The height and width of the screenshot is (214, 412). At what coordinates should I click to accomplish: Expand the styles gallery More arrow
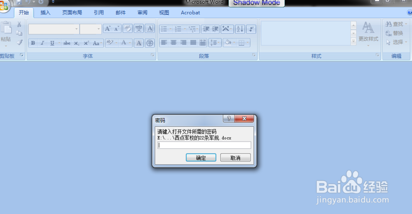[x=353, y=41]
